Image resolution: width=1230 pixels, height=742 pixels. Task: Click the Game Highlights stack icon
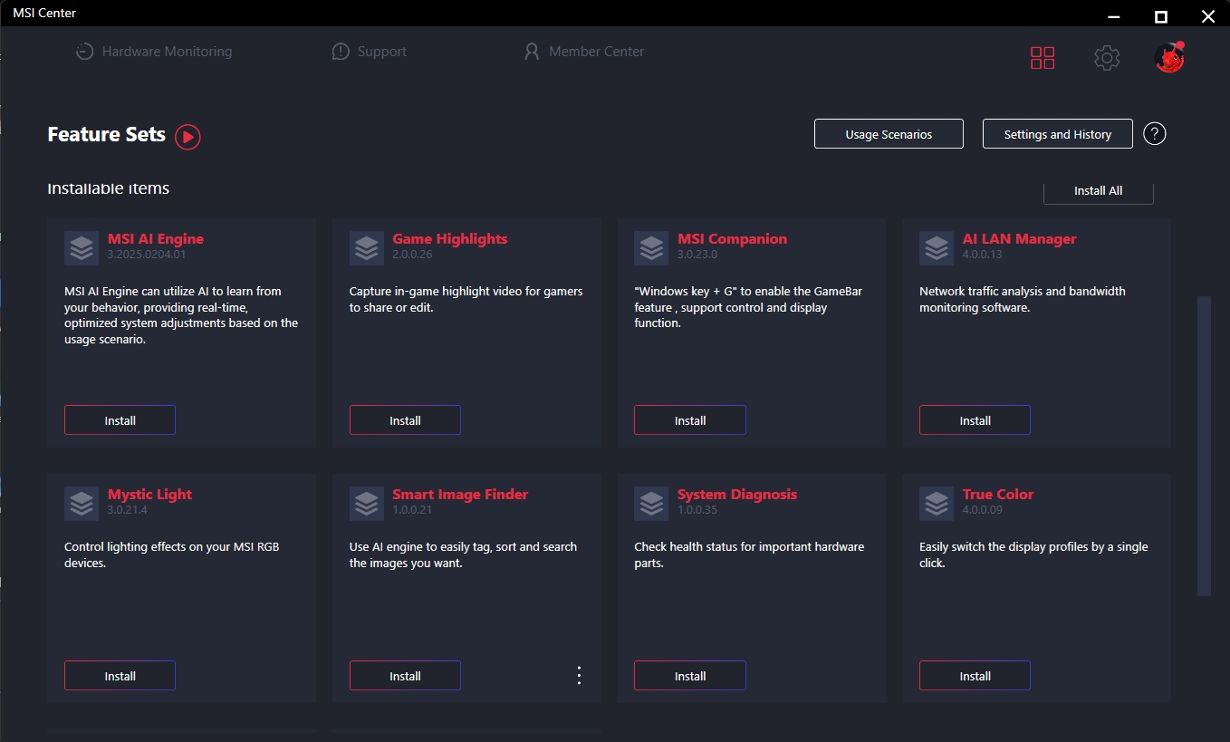point(367,247)
